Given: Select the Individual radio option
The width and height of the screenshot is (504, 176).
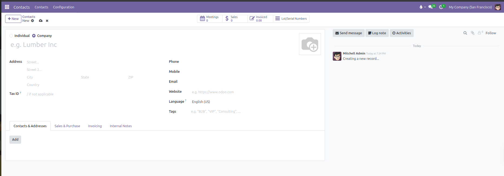Looking at the screenshot, I should coord(11,36).
